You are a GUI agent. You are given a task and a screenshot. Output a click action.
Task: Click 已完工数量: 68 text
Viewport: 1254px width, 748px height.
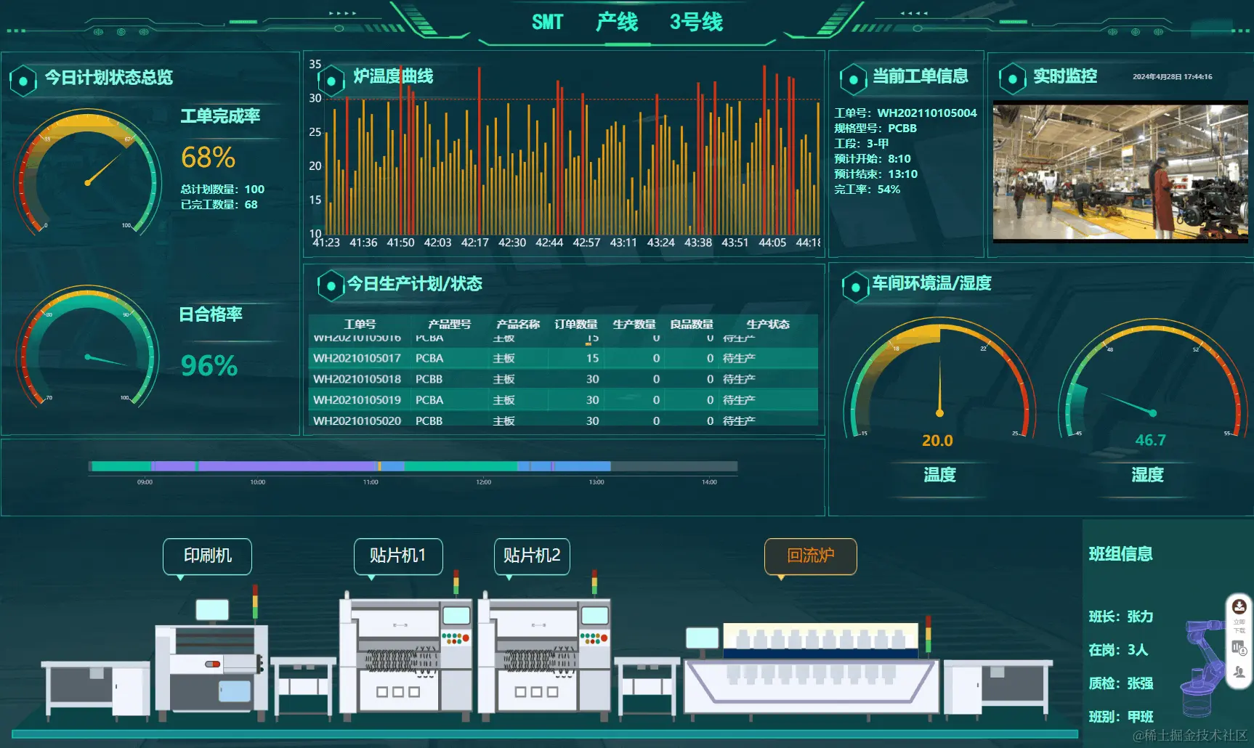[219, 204]
